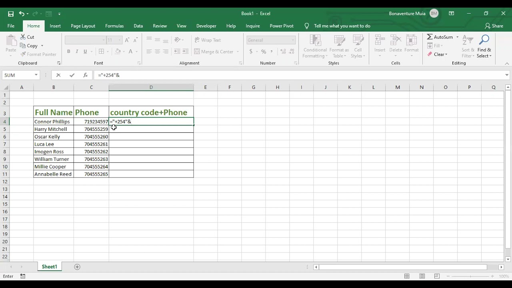512x288 pixels.
Task: Open Bonaventure Muia account button
Action: pyautogui.click(x=414, y=14)
